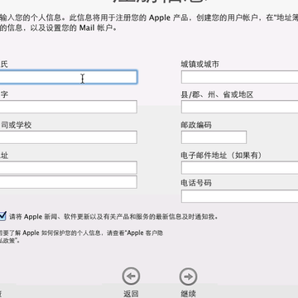Click the 请将 Apple 新闻 notification text
The image size is (298, 298).
pyautogui.click(x=113, y=217)
